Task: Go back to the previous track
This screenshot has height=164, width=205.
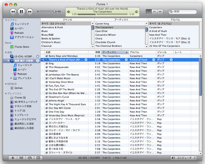Action: point(13,11)
